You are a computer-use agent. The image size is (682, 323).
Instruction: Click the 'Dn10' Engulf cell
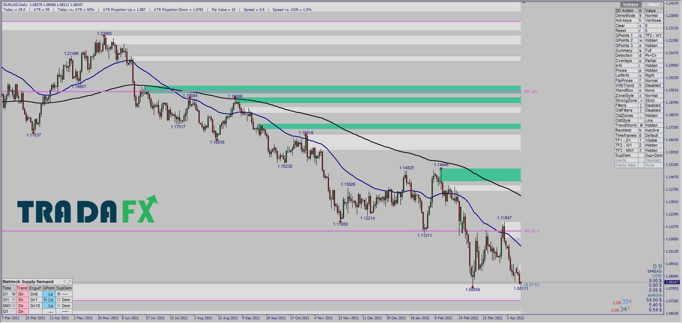coord(35,306)
